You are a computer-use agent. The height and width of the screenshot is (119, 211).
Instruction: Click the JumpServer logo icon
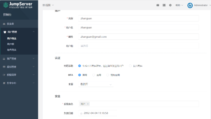coord(6,5)
